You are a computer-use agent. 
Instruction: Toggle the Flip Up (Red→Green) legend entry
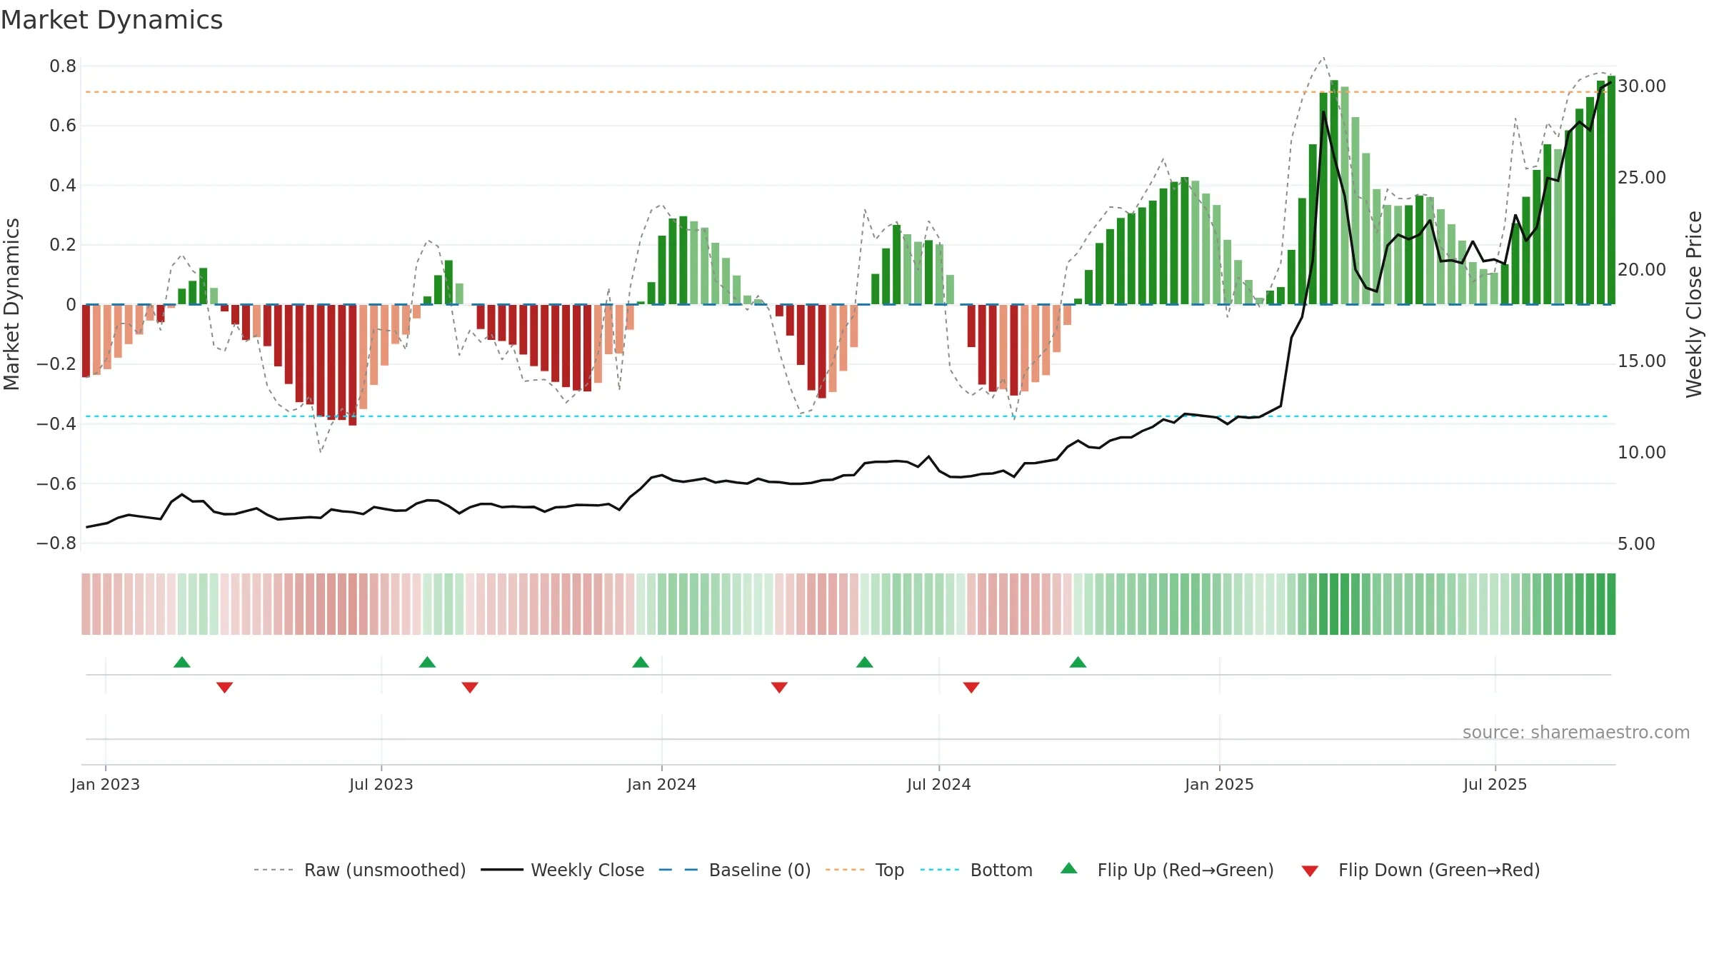click(1167, 870)
